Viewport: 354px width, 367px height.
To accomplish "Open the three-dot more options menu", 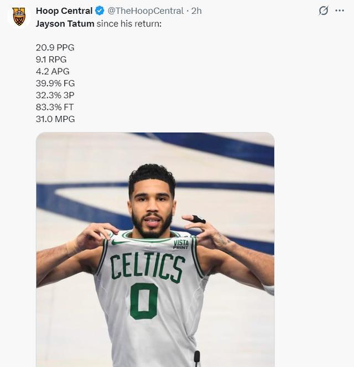I will coord(340,10).
